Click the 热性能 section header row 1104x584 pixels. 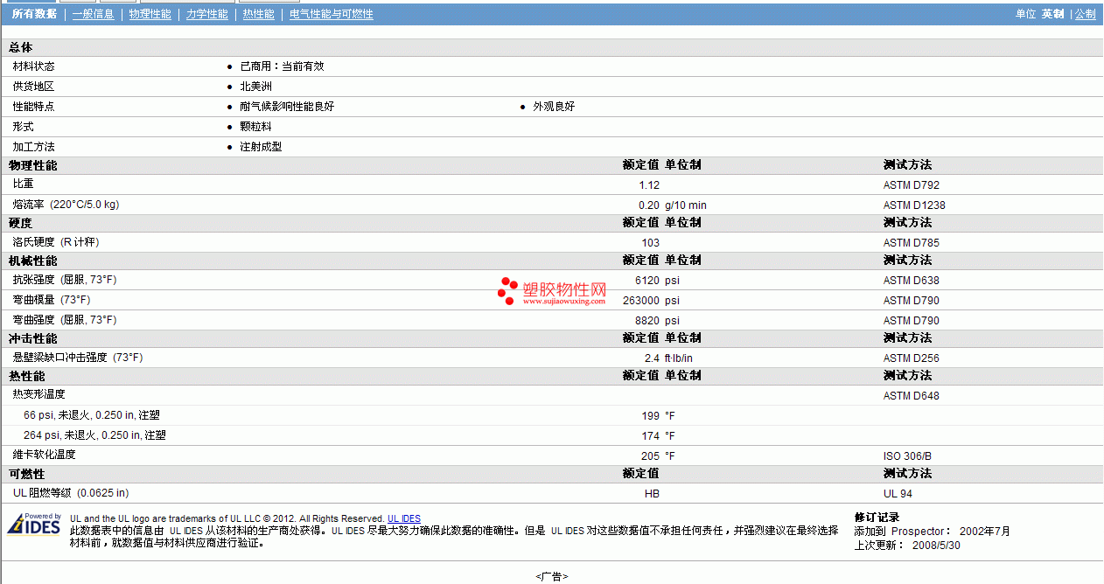tap(552, 376)
